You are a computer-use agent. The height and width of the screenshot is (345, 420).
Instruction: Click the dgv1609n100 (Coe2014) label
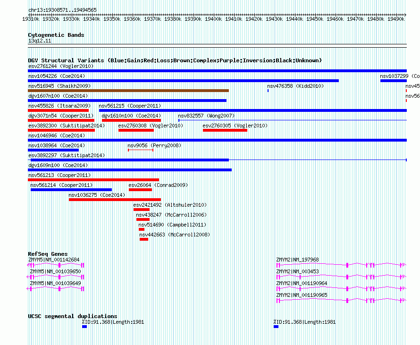coord(58,165)
